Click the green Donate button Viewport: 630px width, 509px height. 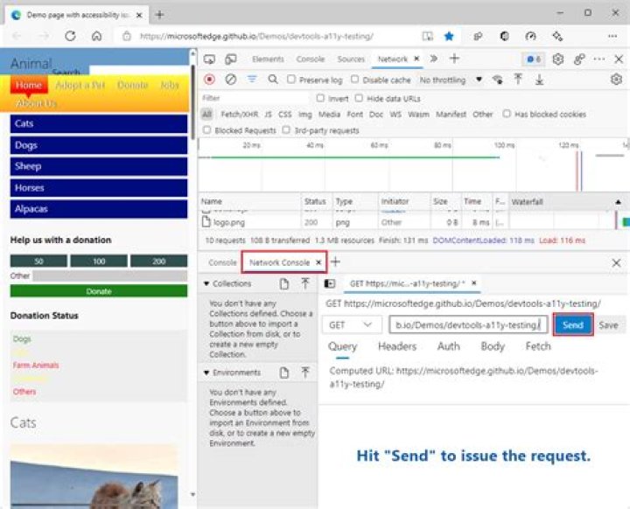[99, 291]
